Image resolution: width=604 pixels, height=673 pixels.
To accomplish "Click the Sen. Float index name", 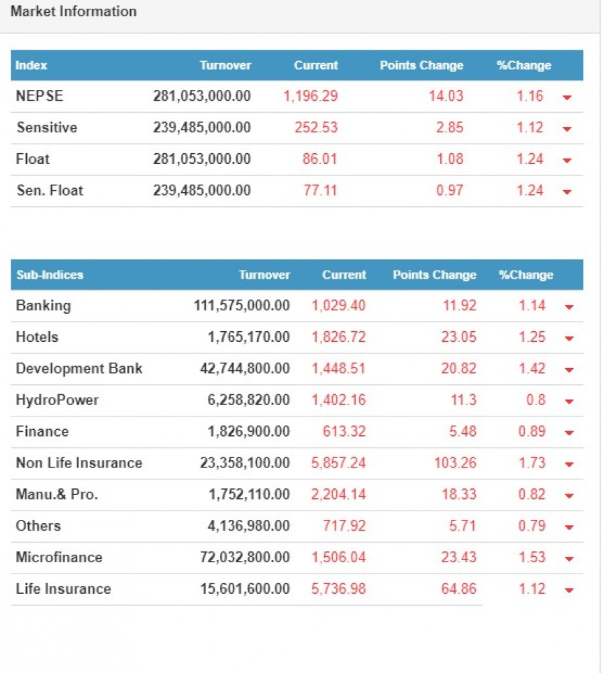I will [50, 191].
